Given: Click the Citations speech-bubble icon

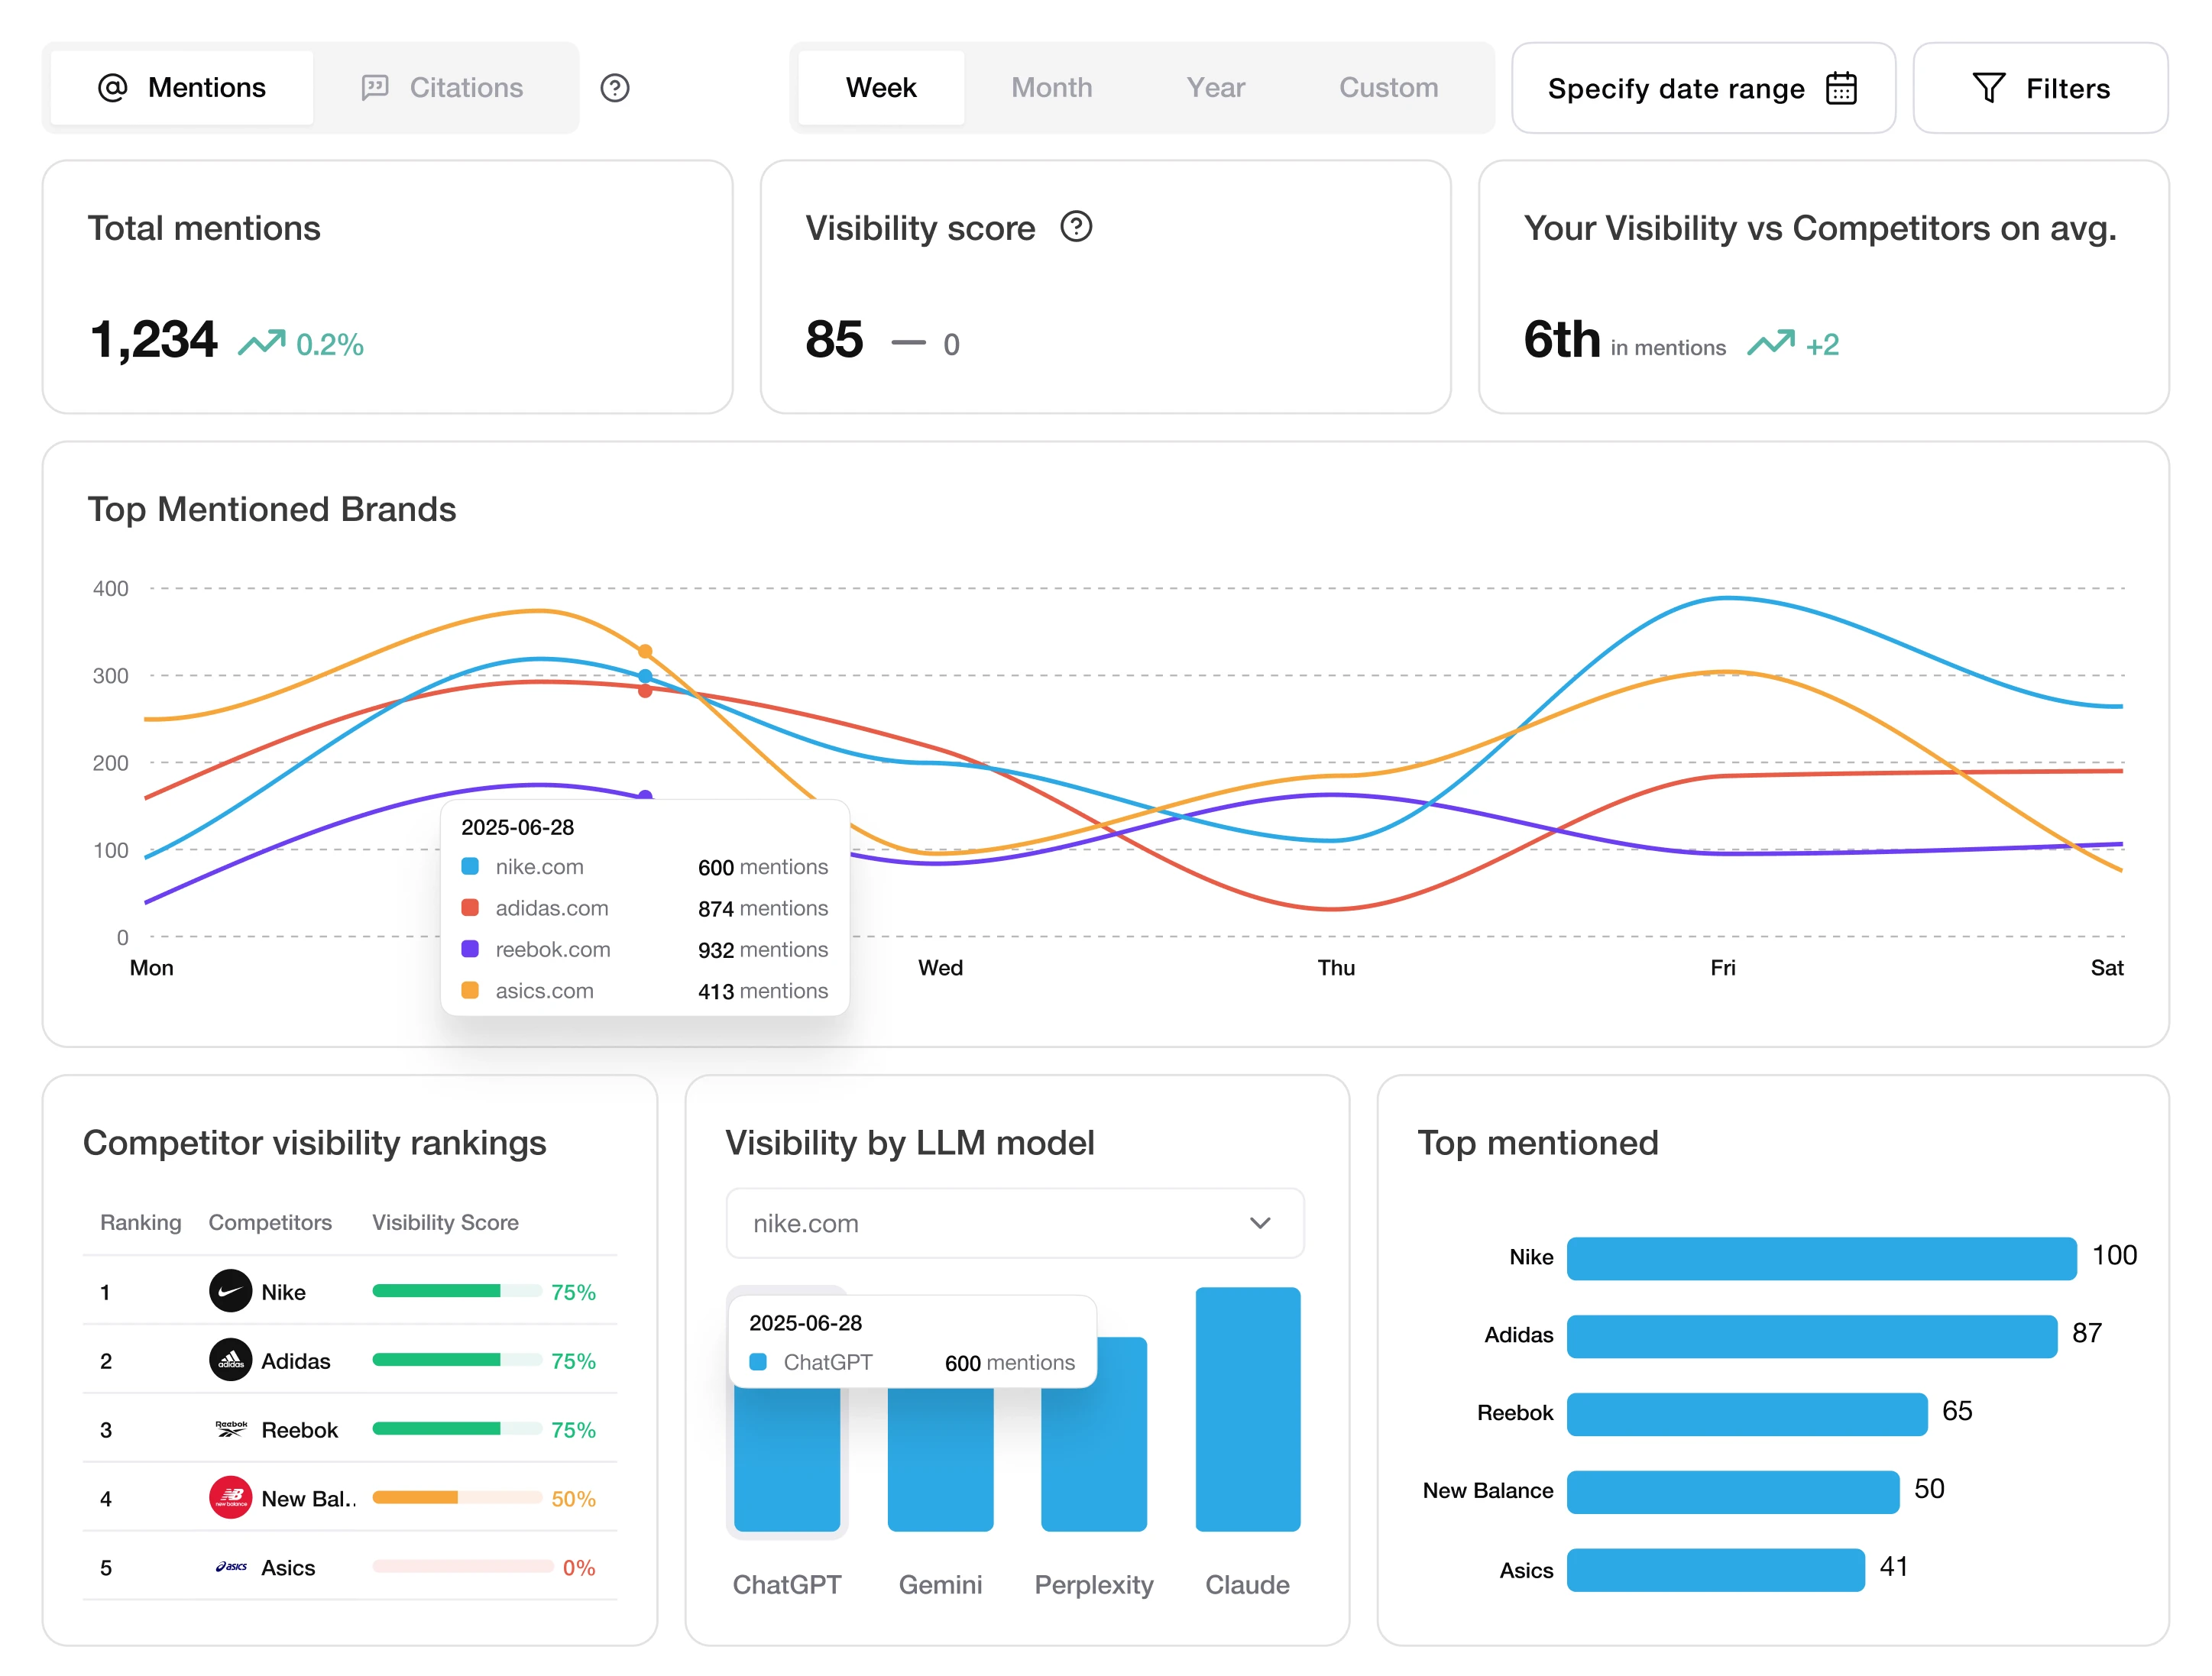Looking at the screenshot, I should click(375, 88).
